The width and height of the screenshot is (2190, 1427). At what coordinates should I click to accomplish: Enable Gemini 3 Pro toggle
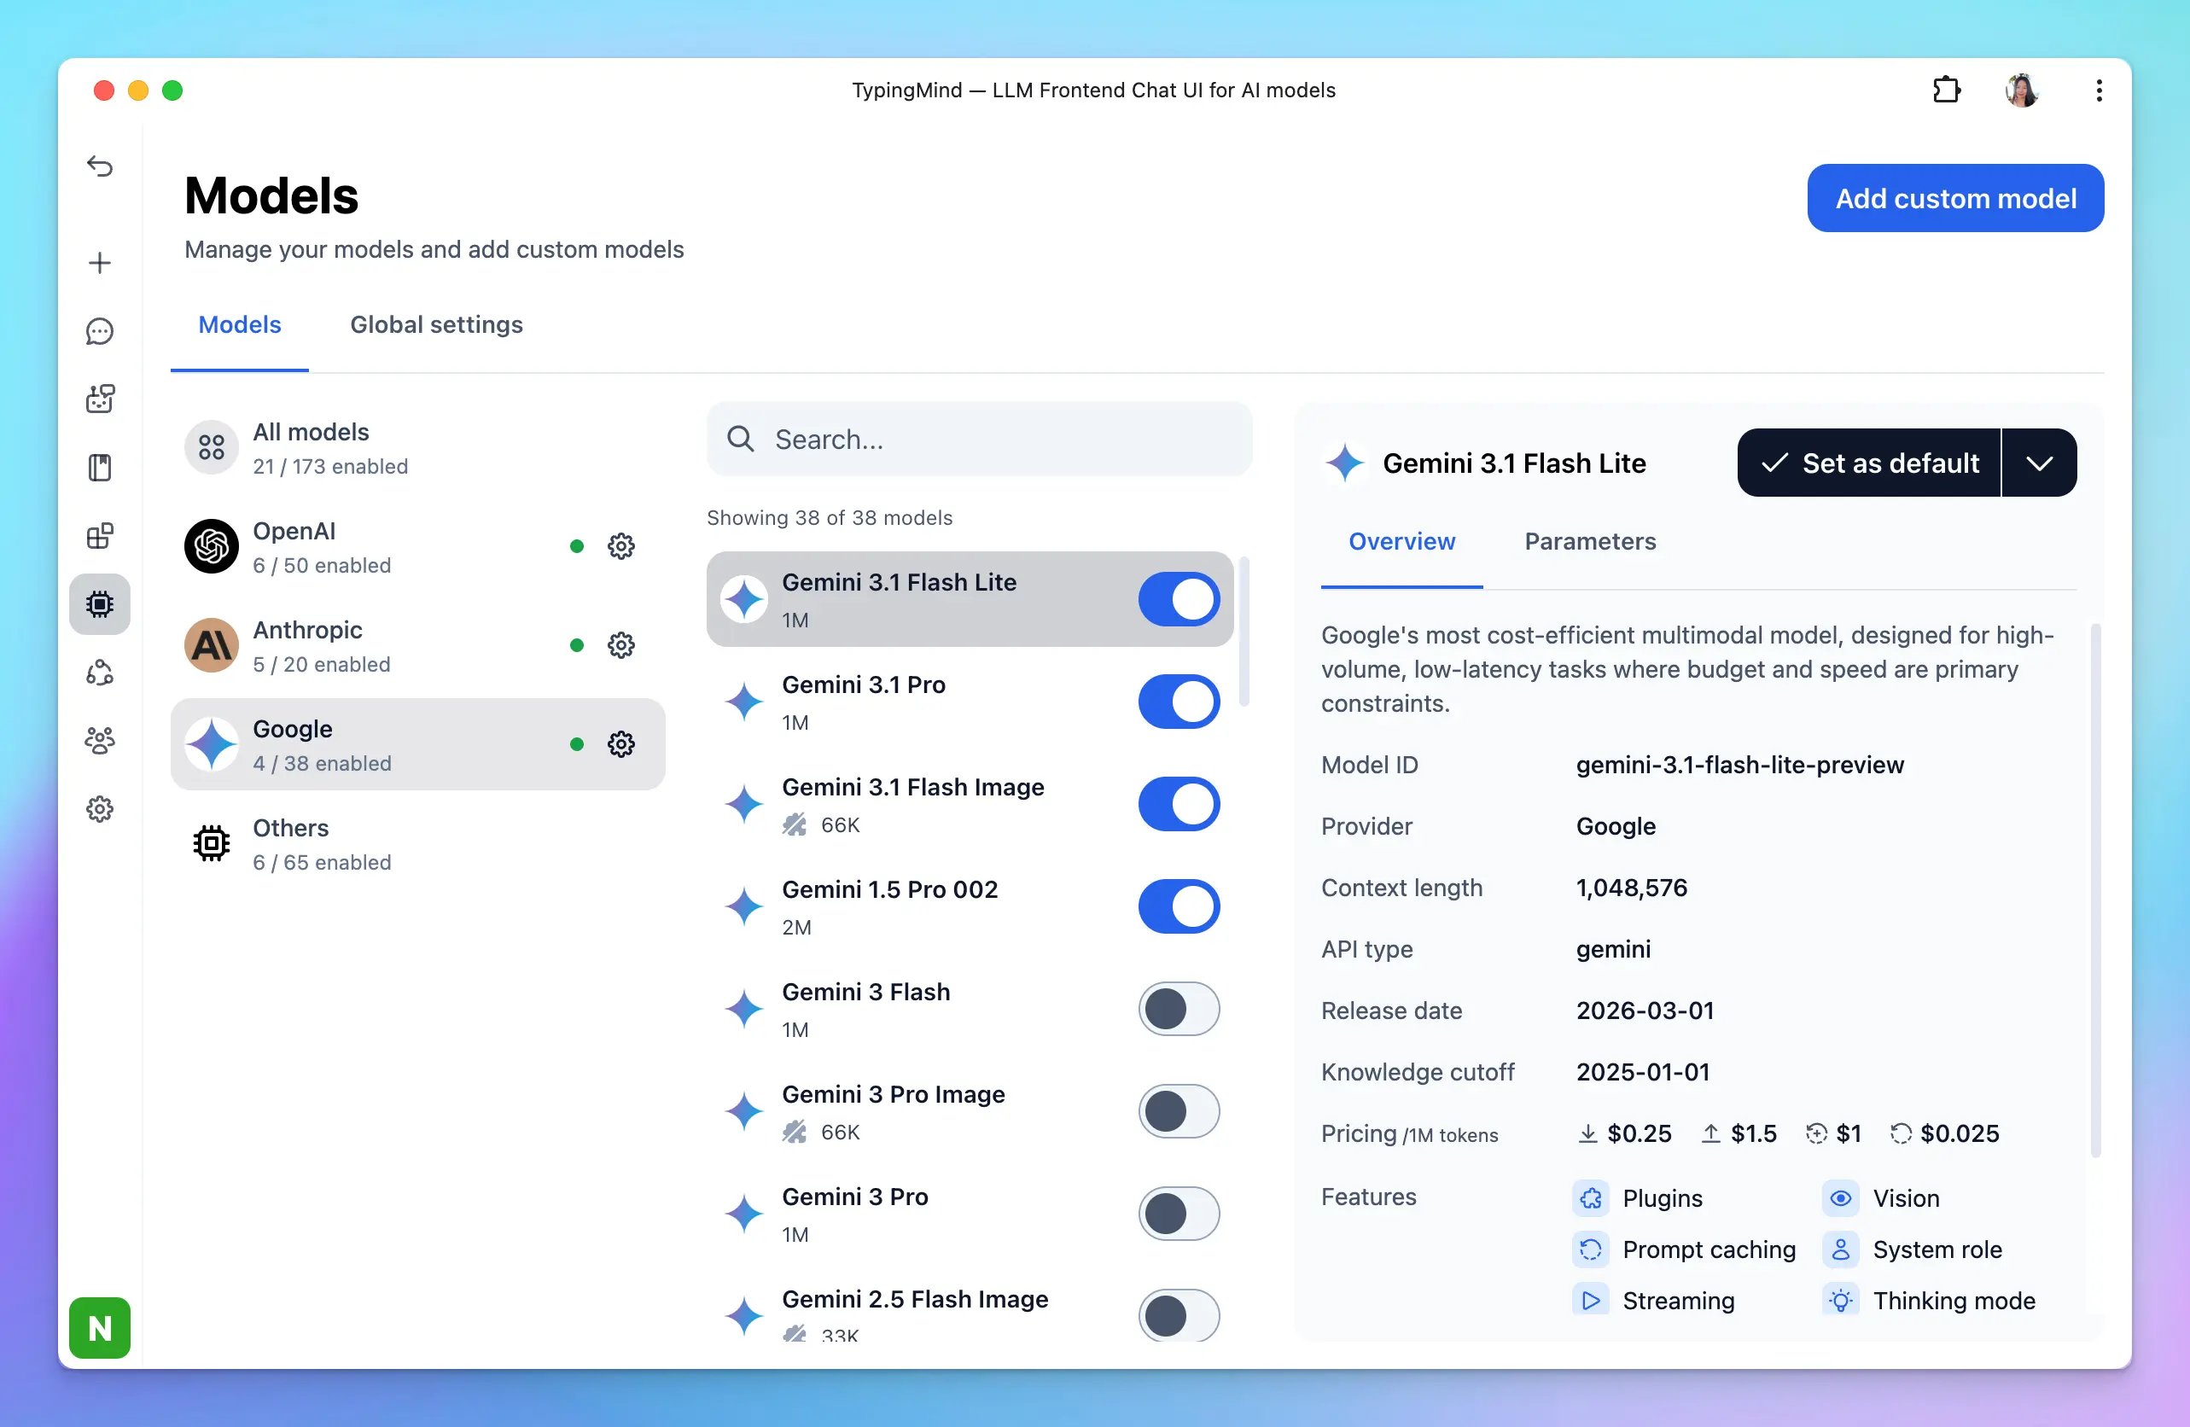(1179, 1214)
